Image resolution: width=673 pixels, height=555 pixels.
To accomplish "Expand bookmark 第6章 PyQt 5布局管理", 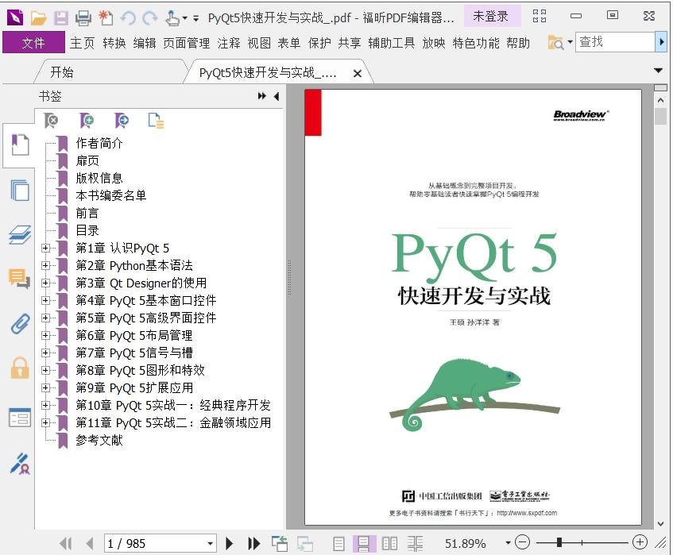I will coord(45,335).
